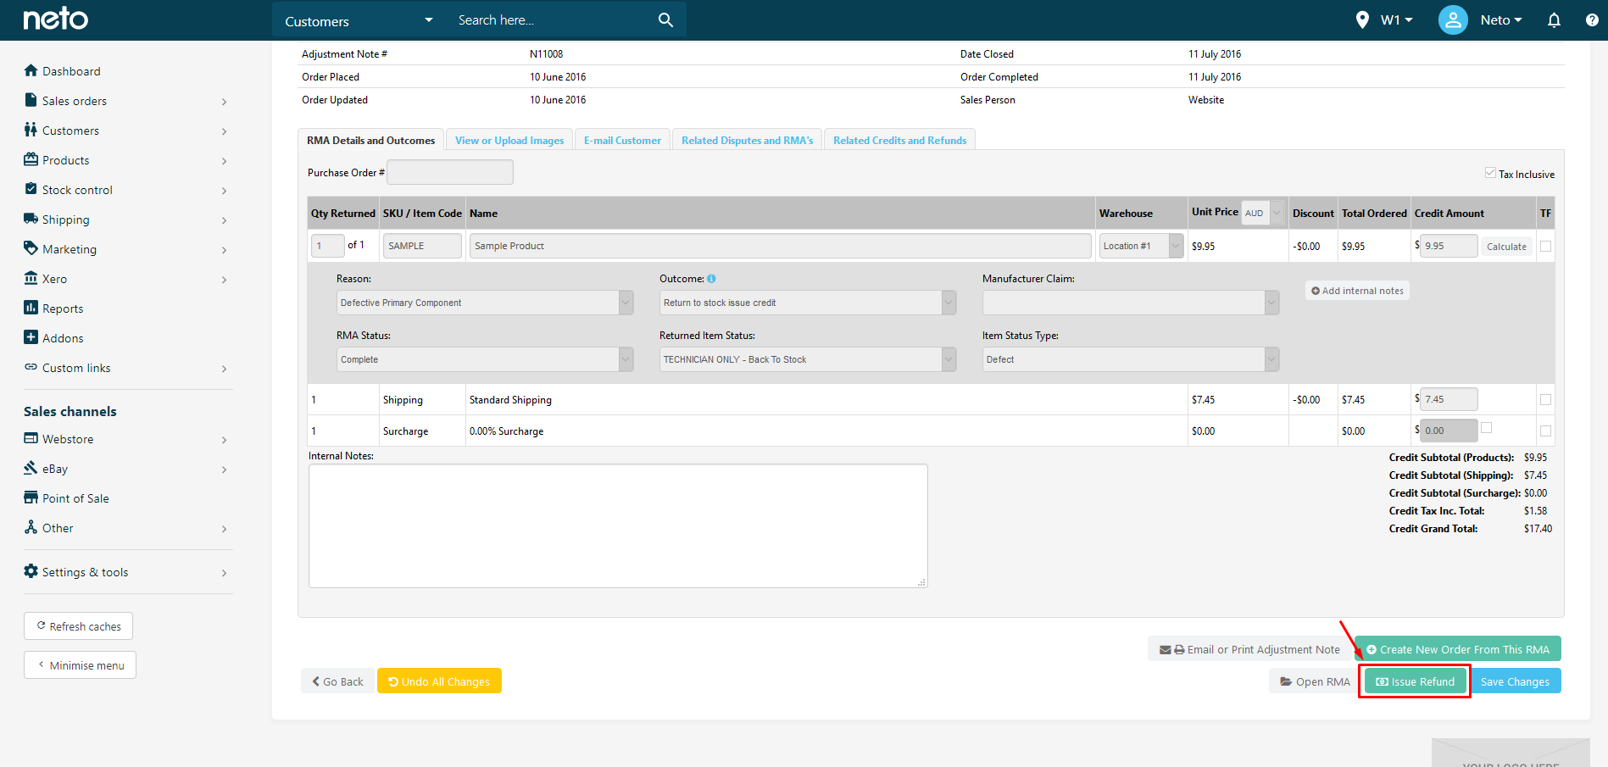The width and height of the screenshot is (1608, 767).
Task: Open the RMA Status dropdown
Action: [484, 359]
